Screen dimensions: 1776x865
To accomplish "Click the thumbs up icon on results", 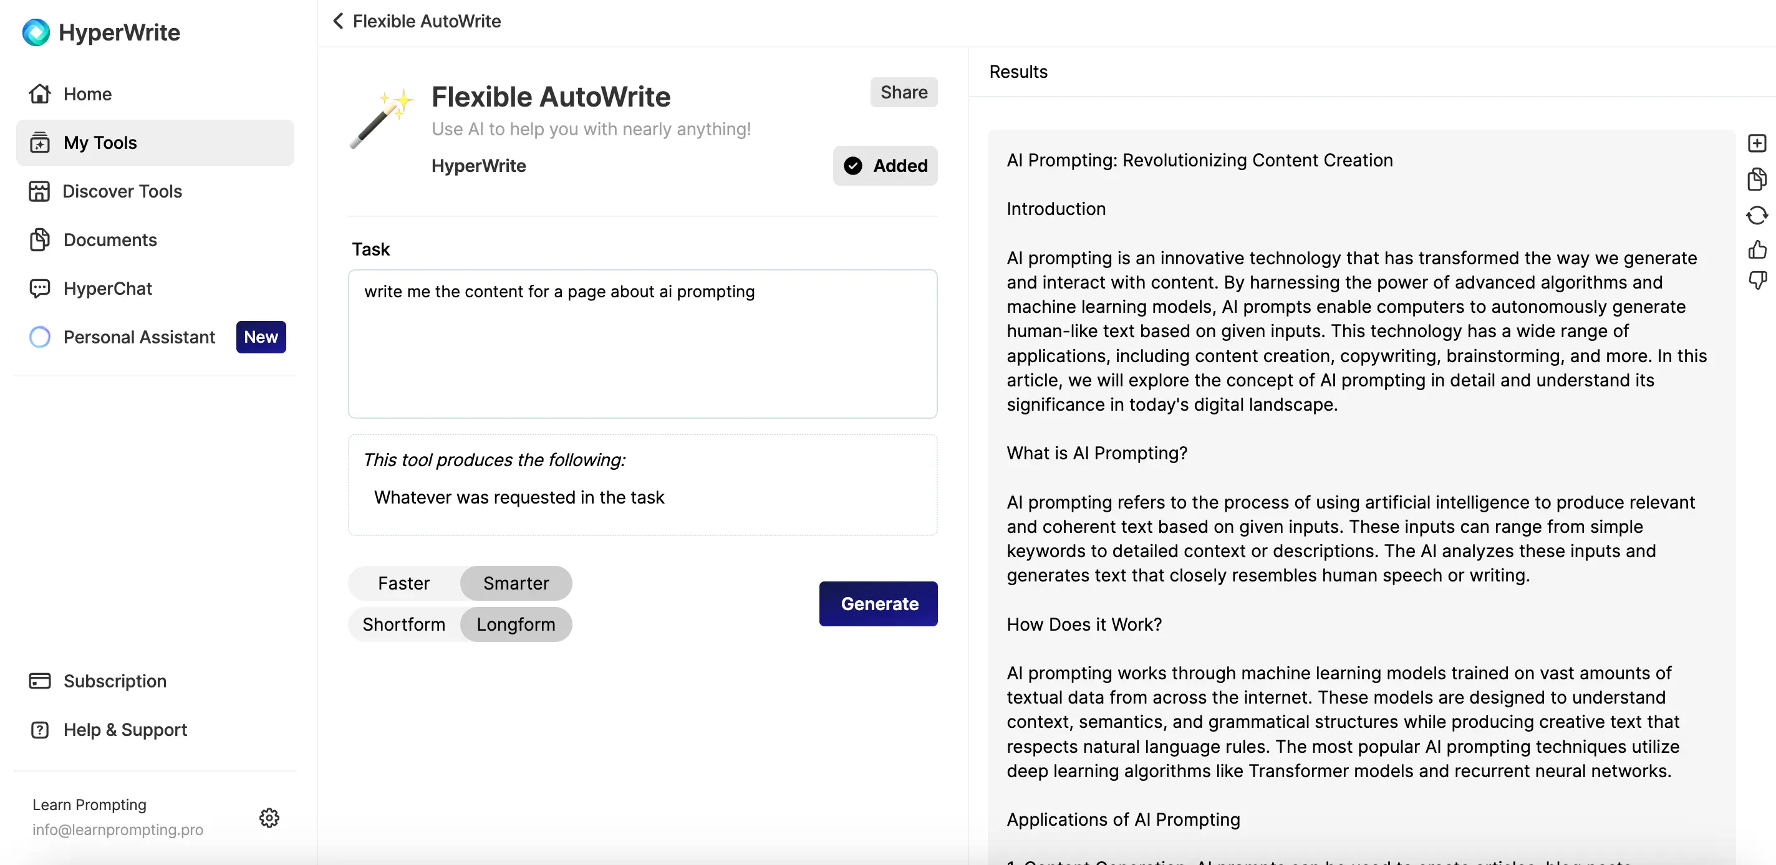I will pyautogui.click(x=1757, y=249).
